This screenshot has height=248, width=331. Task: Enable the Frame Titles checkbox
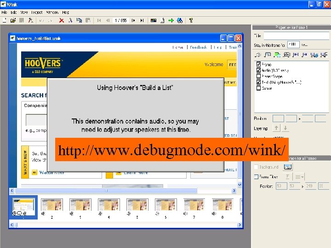pos(256,176)
